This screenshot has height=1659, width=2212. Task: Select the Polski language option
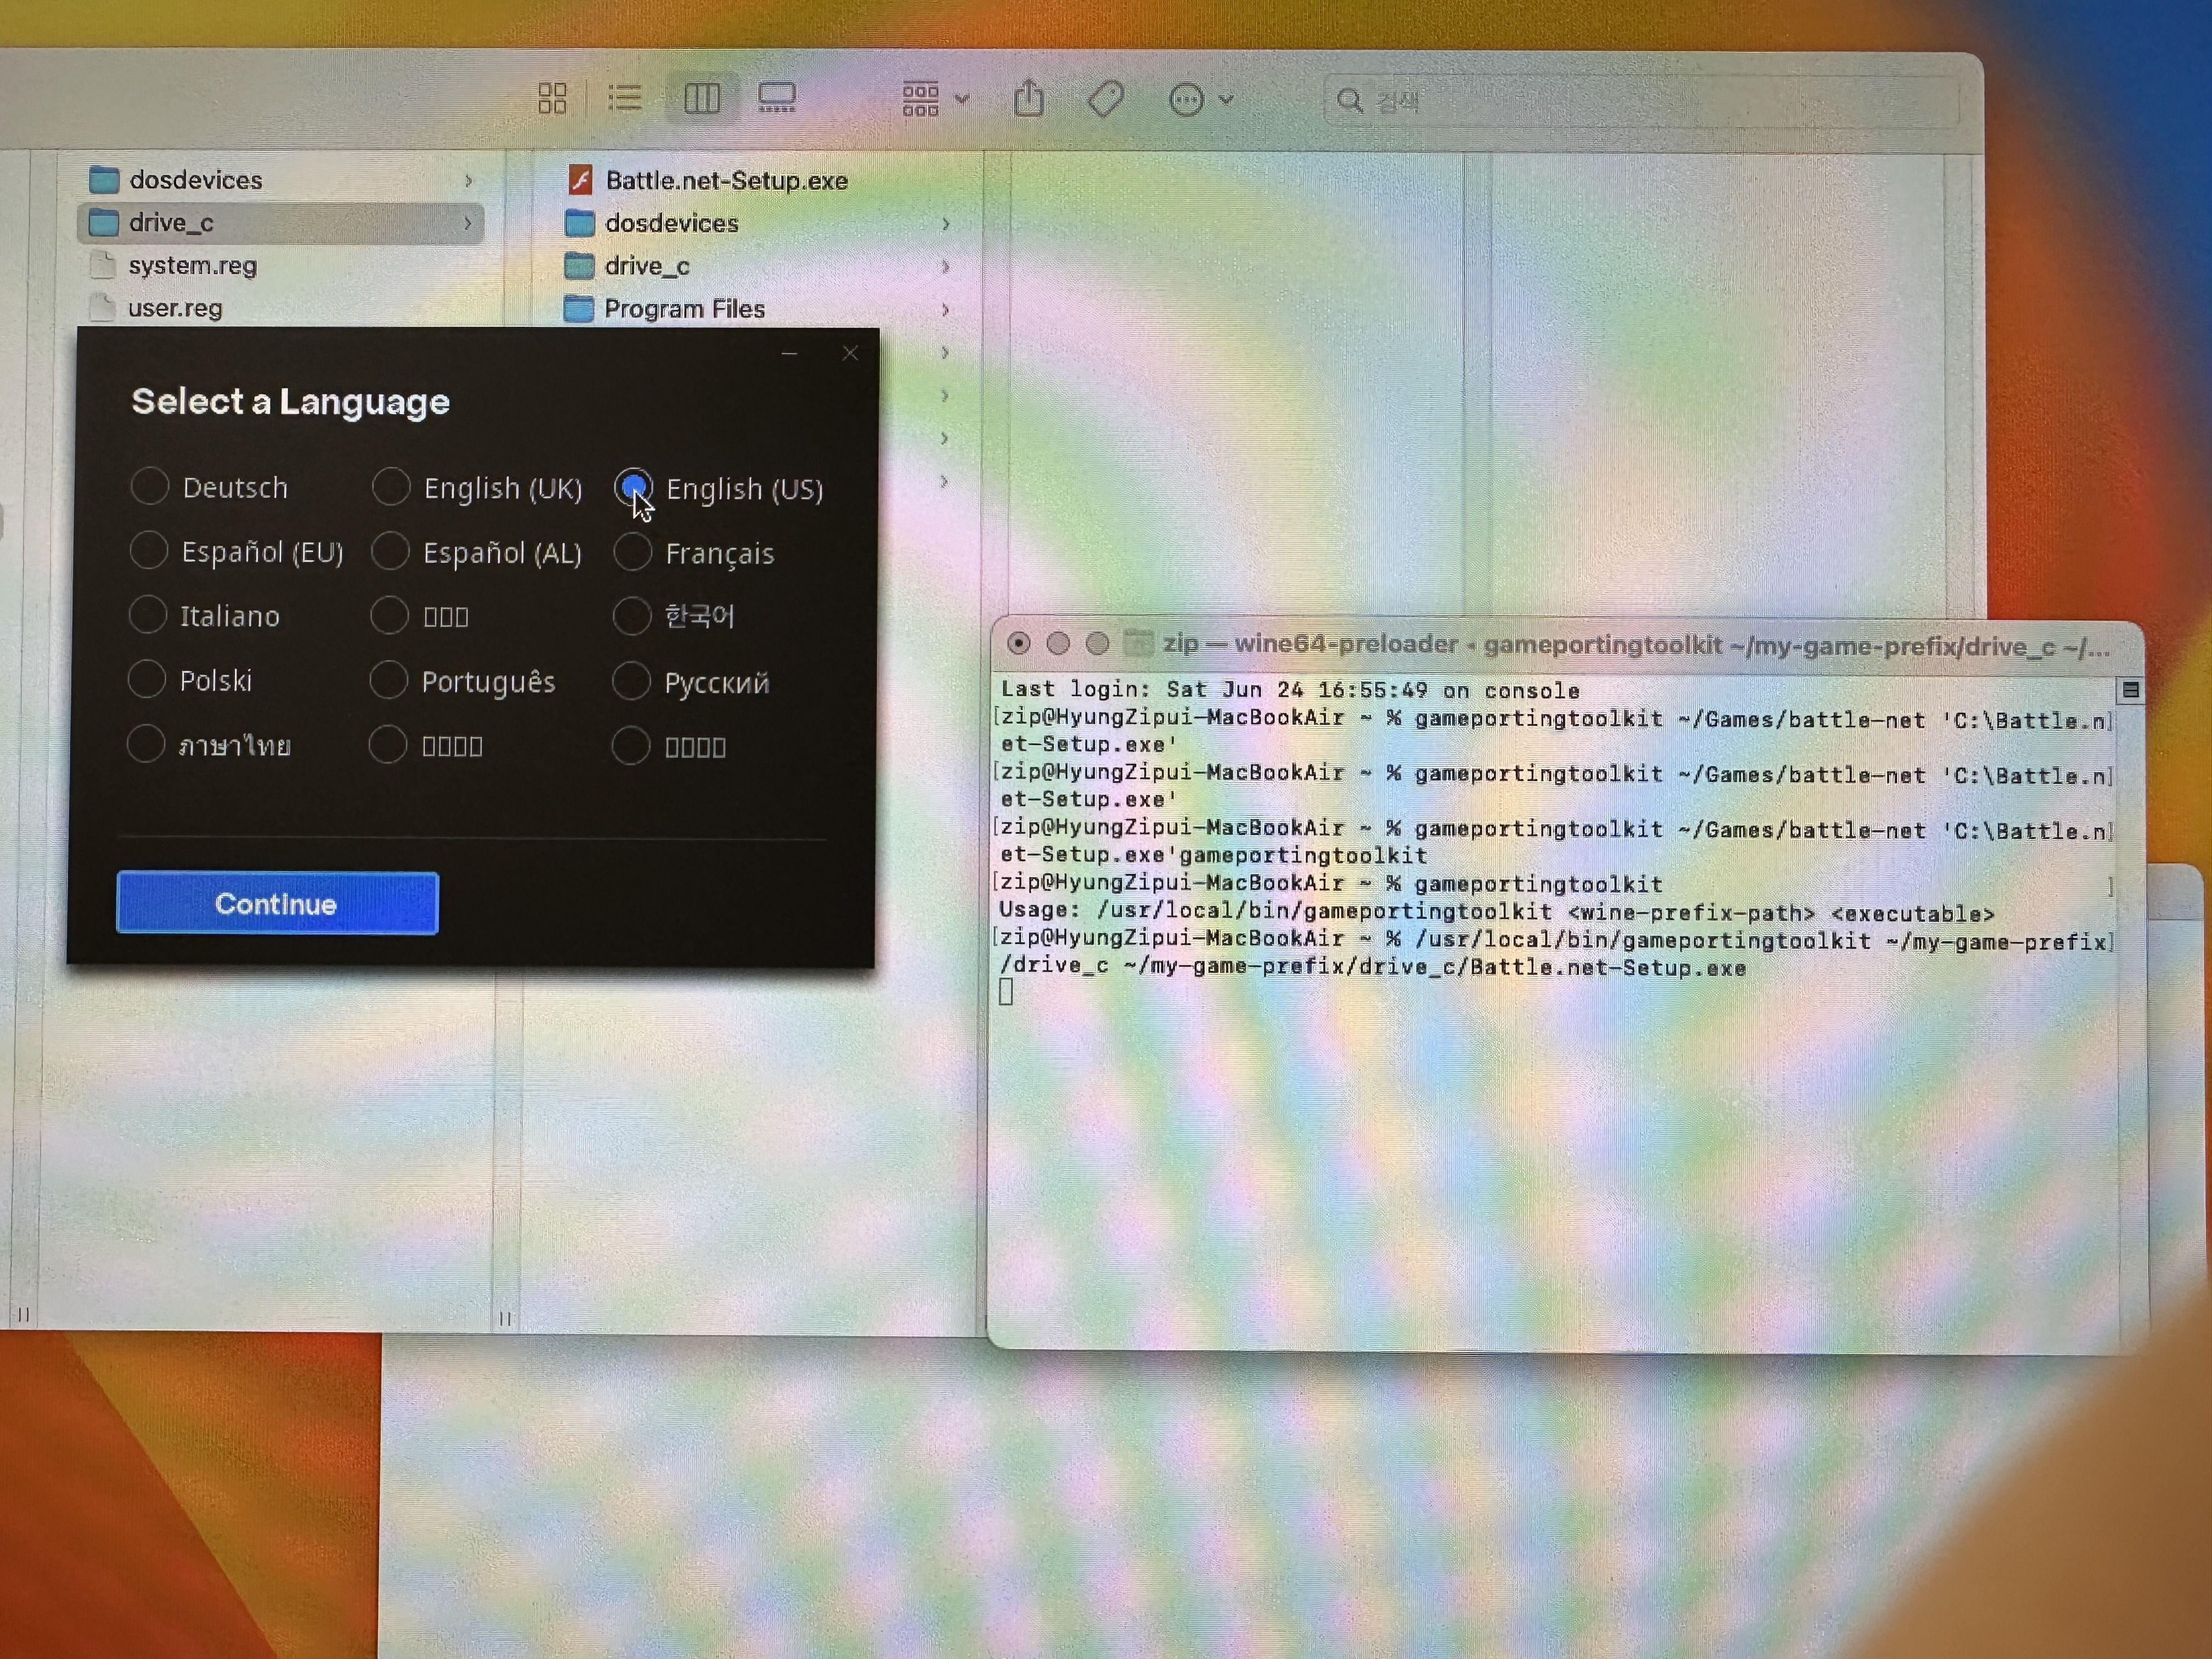click(191, 680)
